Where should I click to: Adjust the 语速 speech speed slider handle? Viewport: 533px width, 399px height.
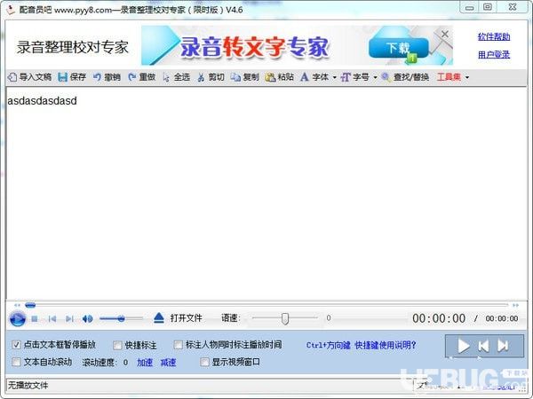285,318
